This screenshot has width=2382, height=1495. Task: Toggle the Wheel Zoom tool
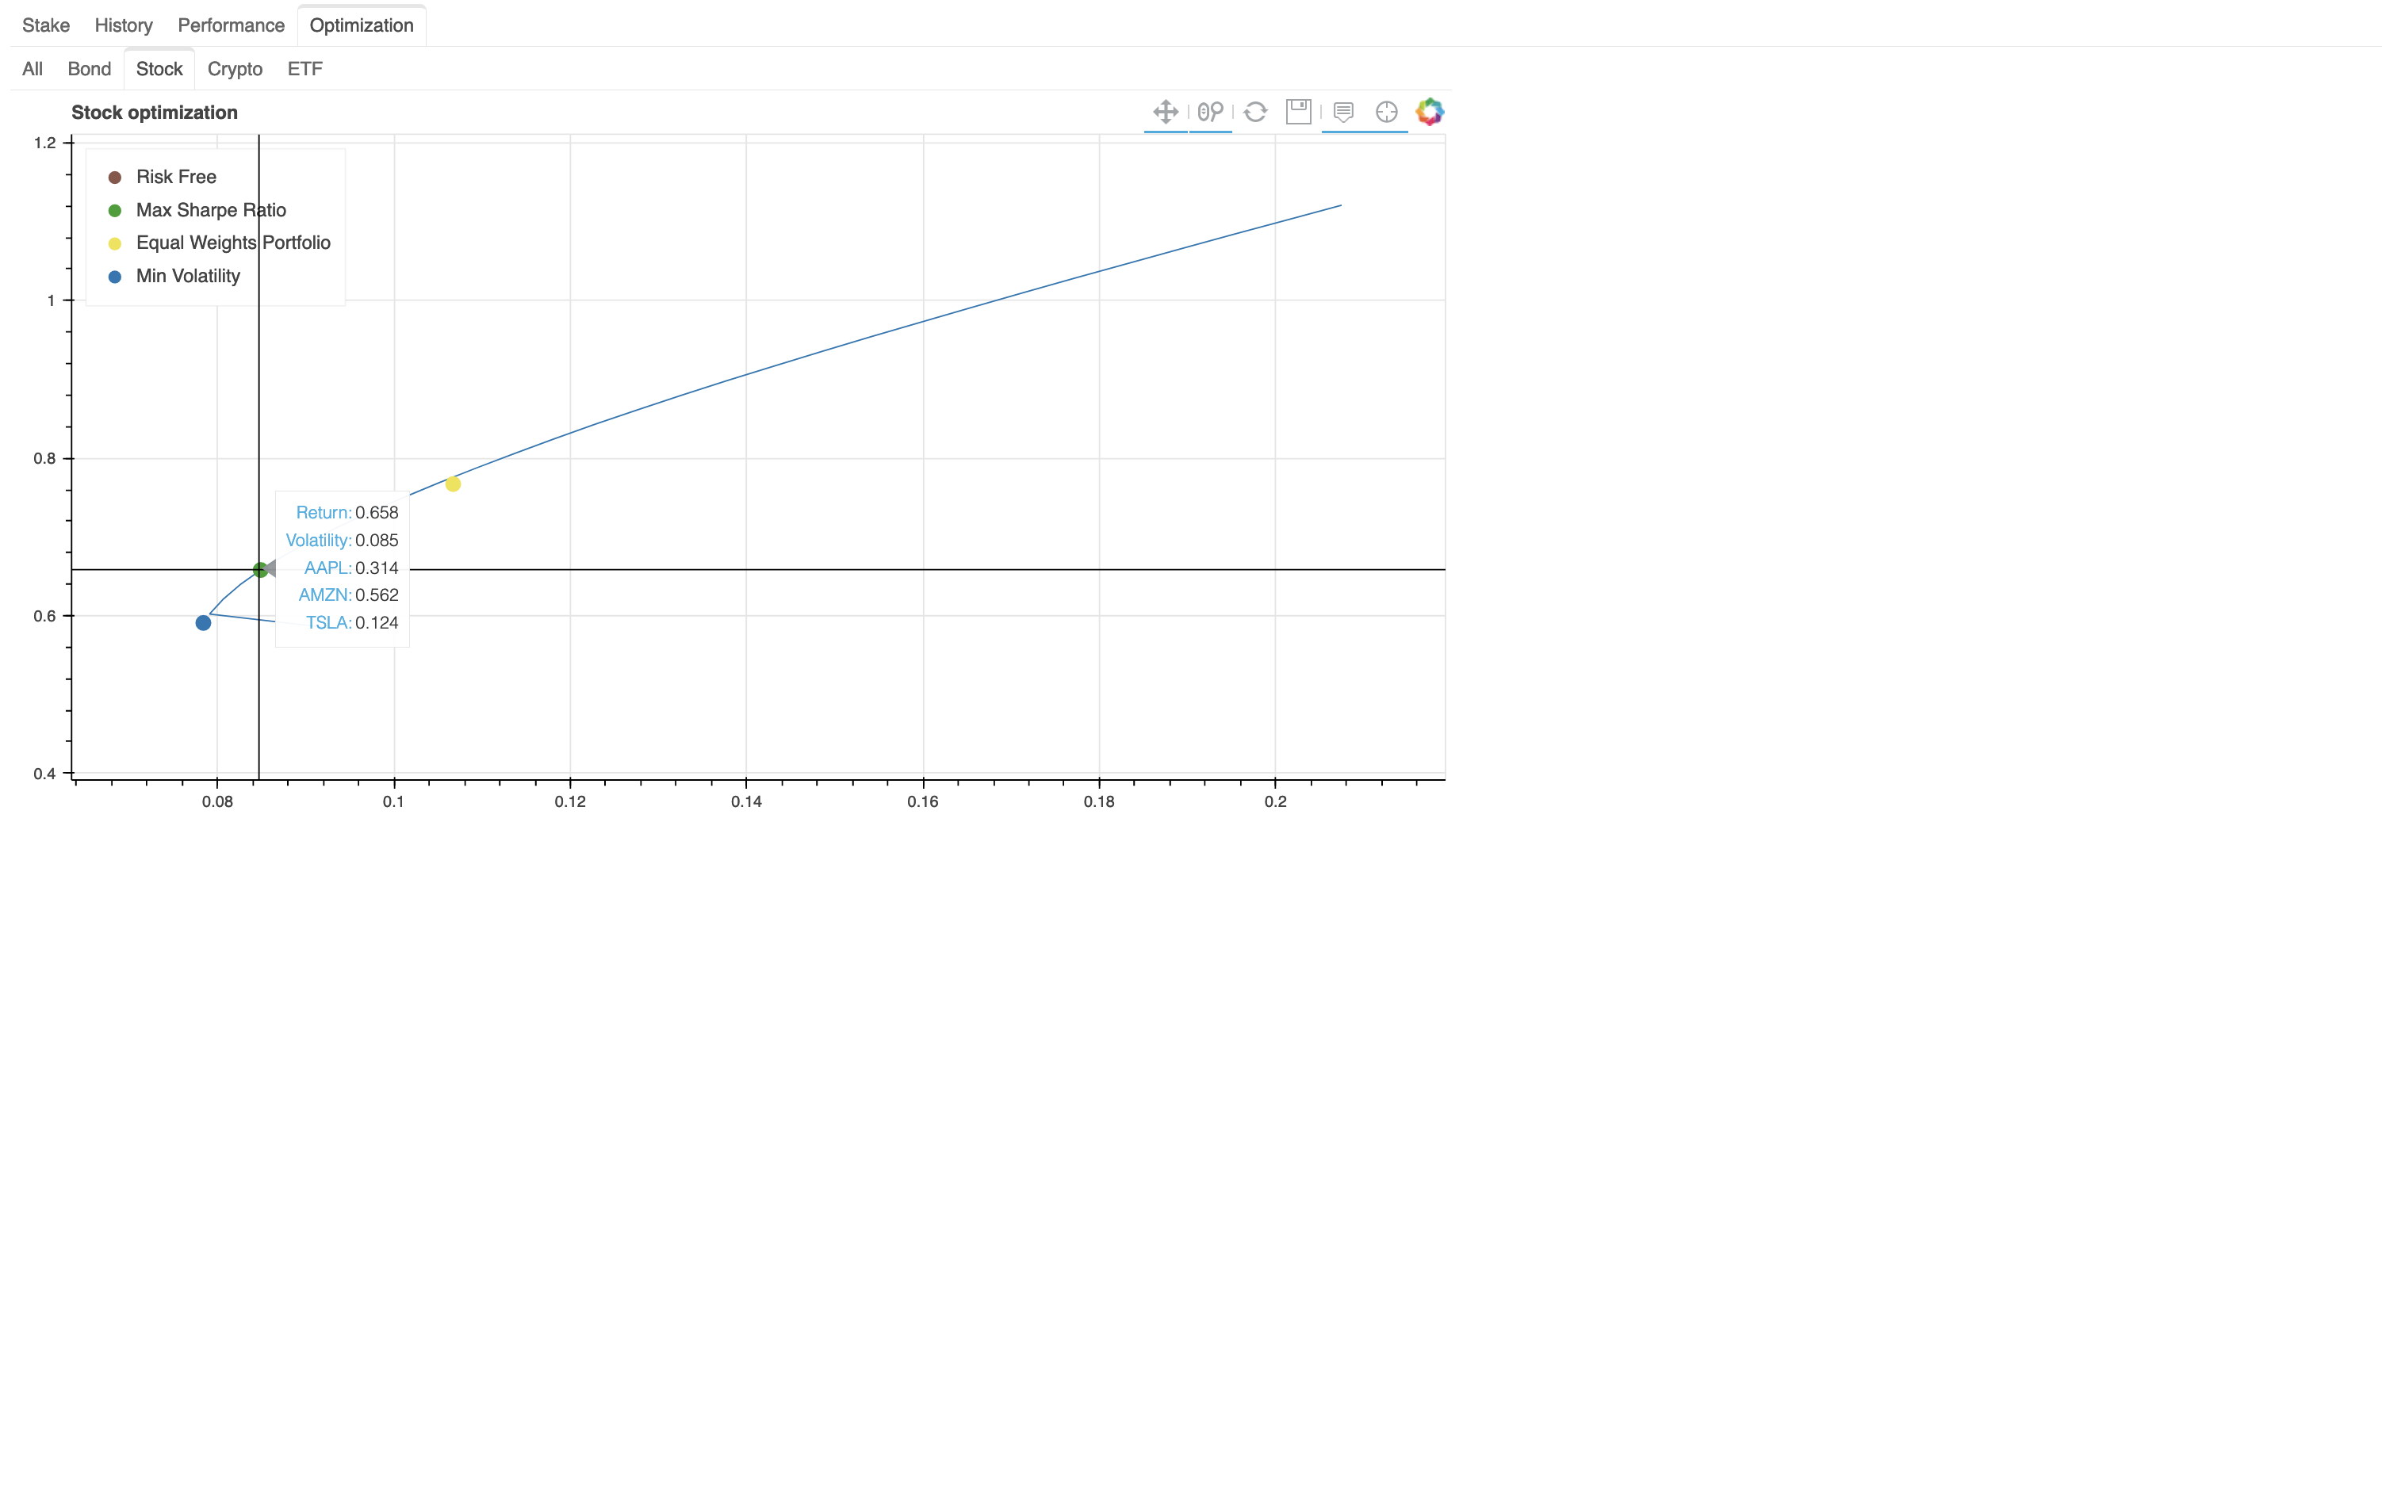1209,112
